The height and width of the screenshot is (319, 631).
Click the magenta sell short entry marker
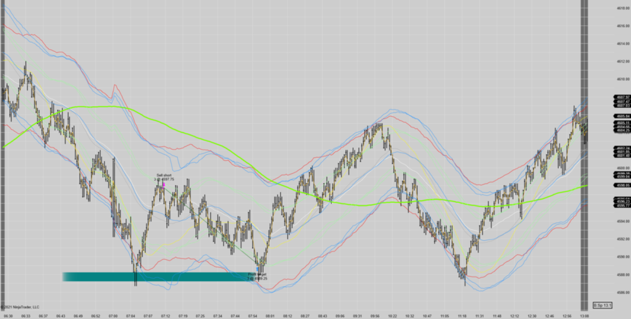coord(163,186)
